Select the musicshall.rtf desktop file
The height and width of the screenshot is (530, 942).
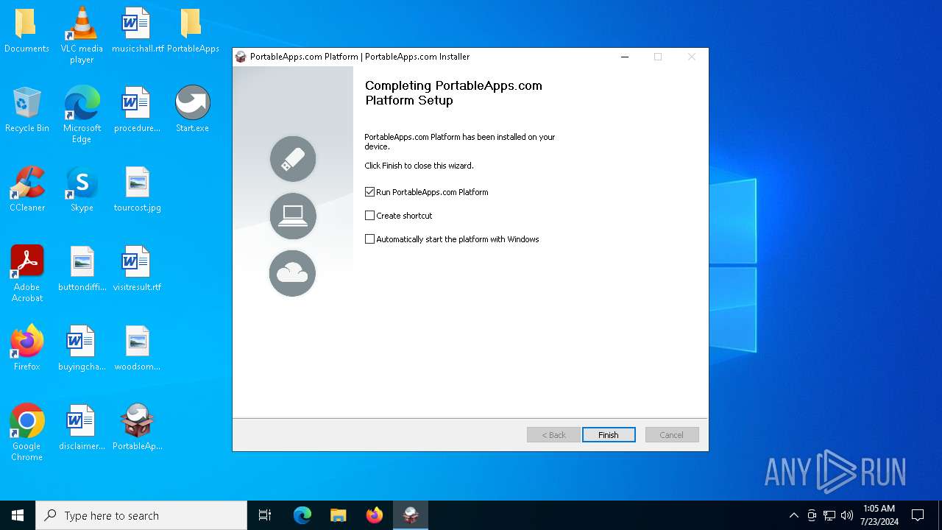pyautogui.click(x=138, y=31)
